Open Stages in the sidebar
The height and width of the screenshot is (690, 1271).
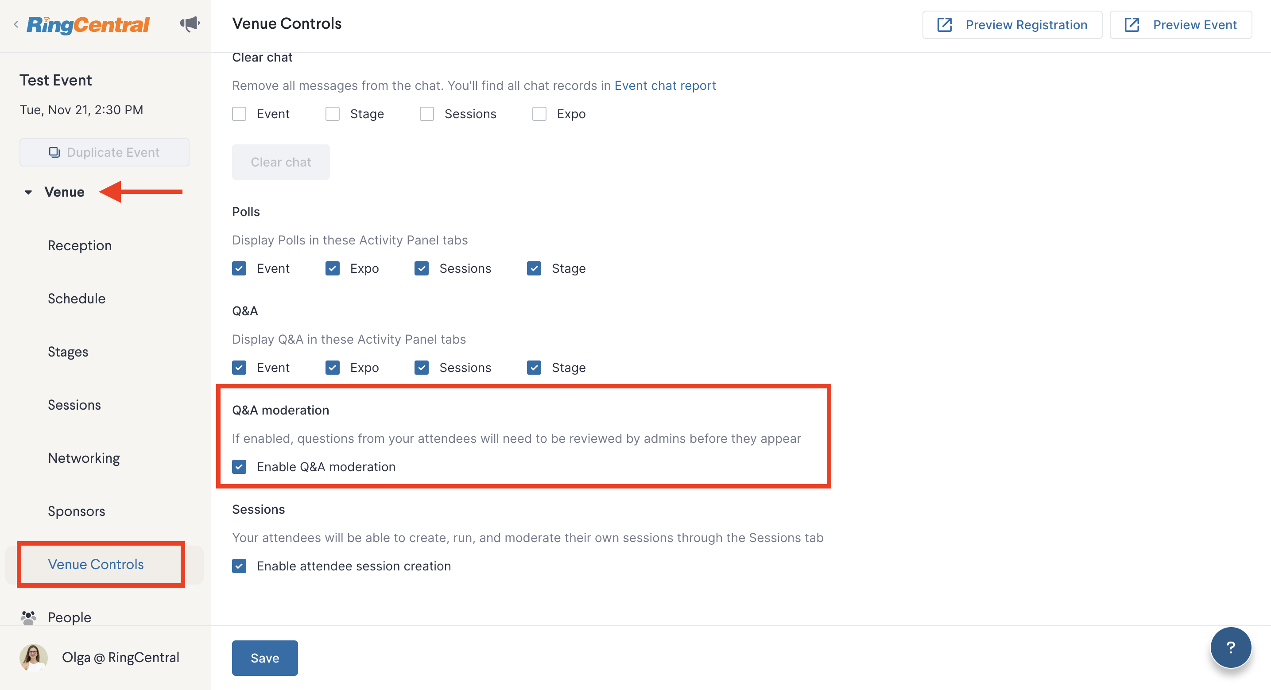point(68,352)
